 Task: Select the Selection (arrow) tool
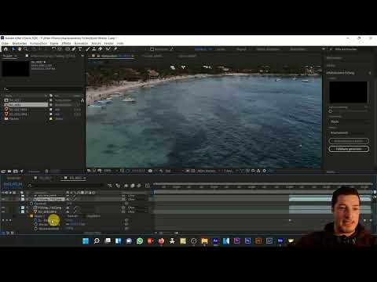coord(14,49)
